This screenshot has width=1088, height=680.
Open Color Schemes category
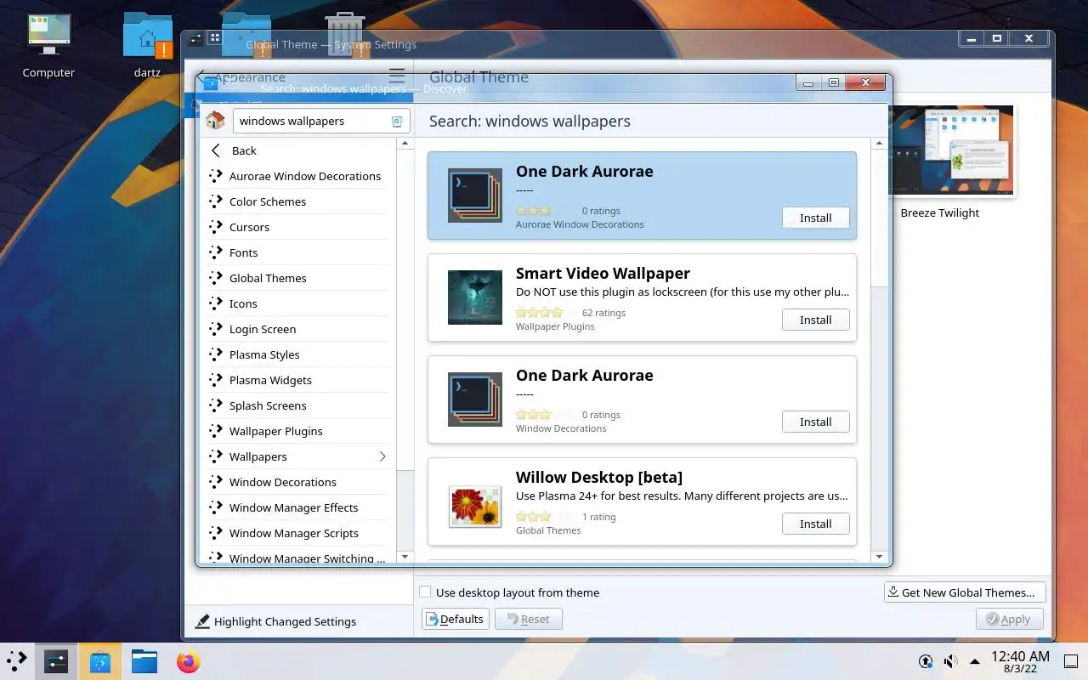coord(297,201)
